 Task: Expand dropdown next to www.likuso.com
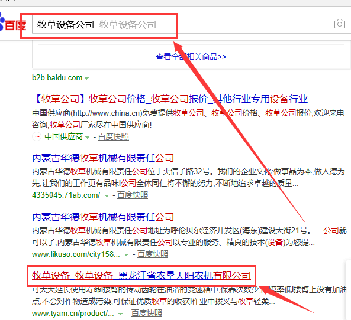click(126, 255)
